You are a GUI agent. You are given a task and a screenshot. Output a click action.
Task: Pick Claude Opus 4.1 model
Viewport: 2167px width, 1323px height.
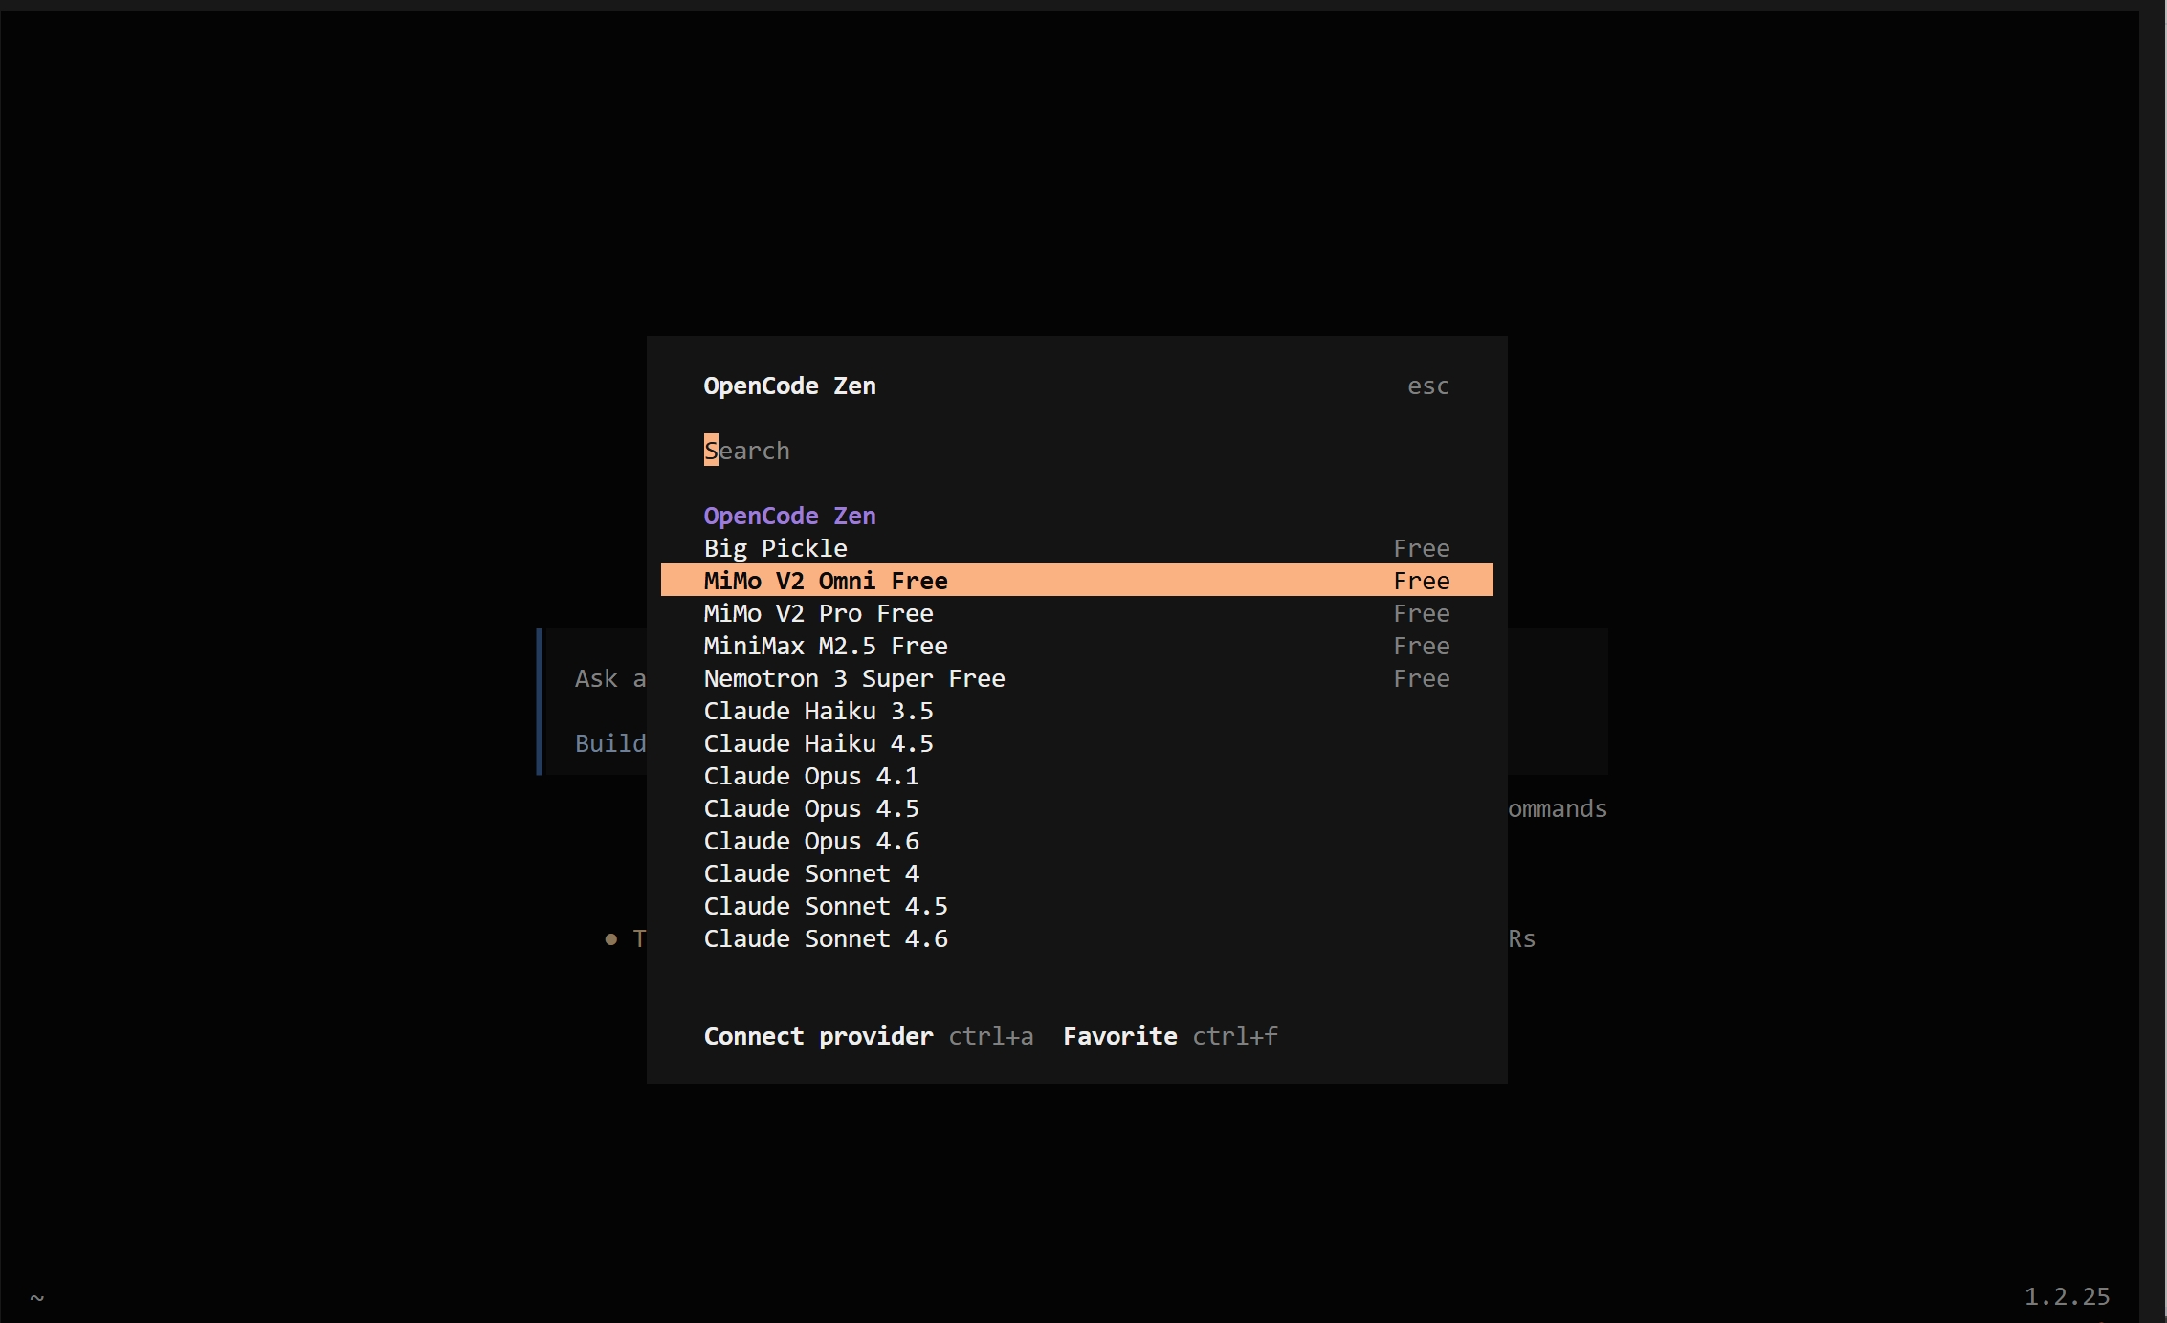click(x=1076, y=776)
